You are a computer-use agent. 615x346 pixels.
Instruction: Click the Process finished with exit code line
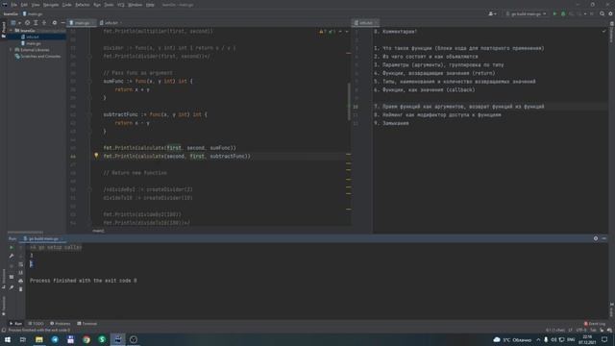84,281
